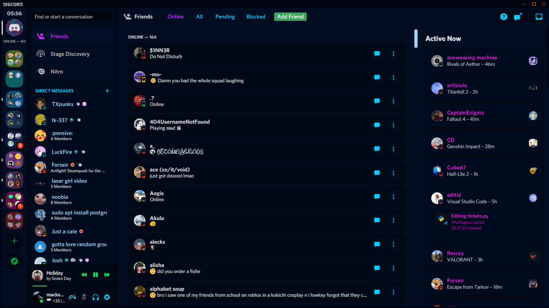The width and height of the screenshot is (549, 308).
Task: Open DM with LuckFire
Action: click(x=72, y=152)
